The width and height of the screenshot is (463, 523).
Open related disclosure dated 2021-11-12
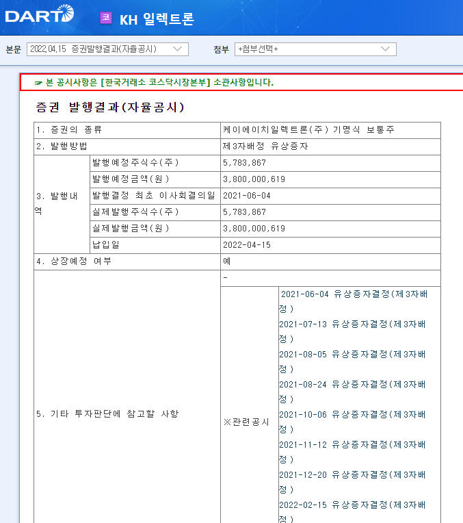(x=352, y=452)
